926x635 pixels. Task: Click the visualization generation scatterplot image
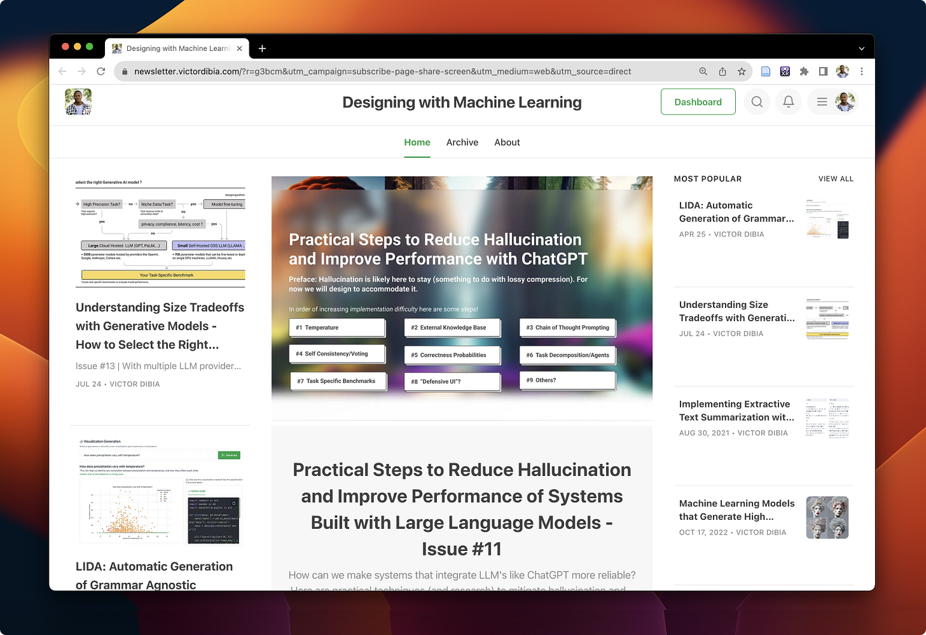(x=160, y=491)
